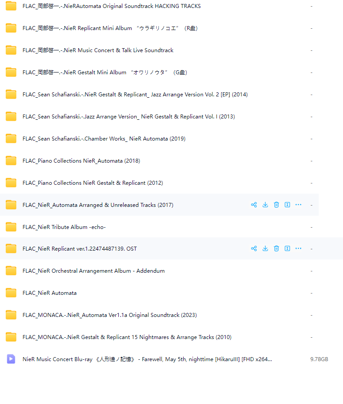The height and width of the screenshot is (404, 343).
Task: Click folder icon of Jazz Arrange Version Vol. 2
Action: tap(11, 95)
